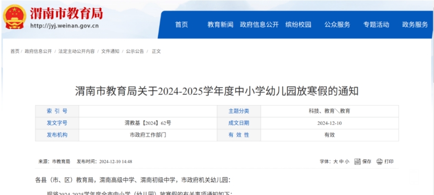Click the 发布时间：2024-12-10 14:48 text
The width and height of the screenshot is (434, 195).
coord(104,162)
